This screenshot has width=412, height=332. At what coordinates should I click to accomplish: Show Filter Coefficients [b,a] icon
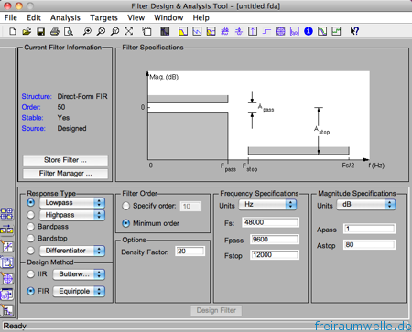pos(295,31)
